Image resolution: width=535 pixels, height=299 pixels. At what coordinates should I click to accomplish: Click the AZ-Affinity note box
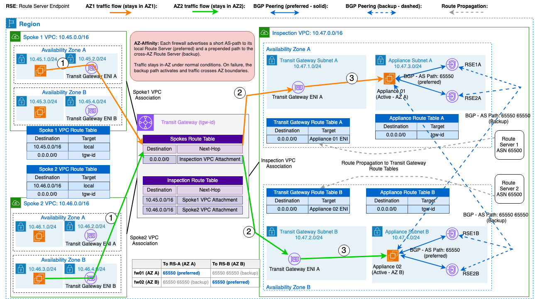pos(192,56)
